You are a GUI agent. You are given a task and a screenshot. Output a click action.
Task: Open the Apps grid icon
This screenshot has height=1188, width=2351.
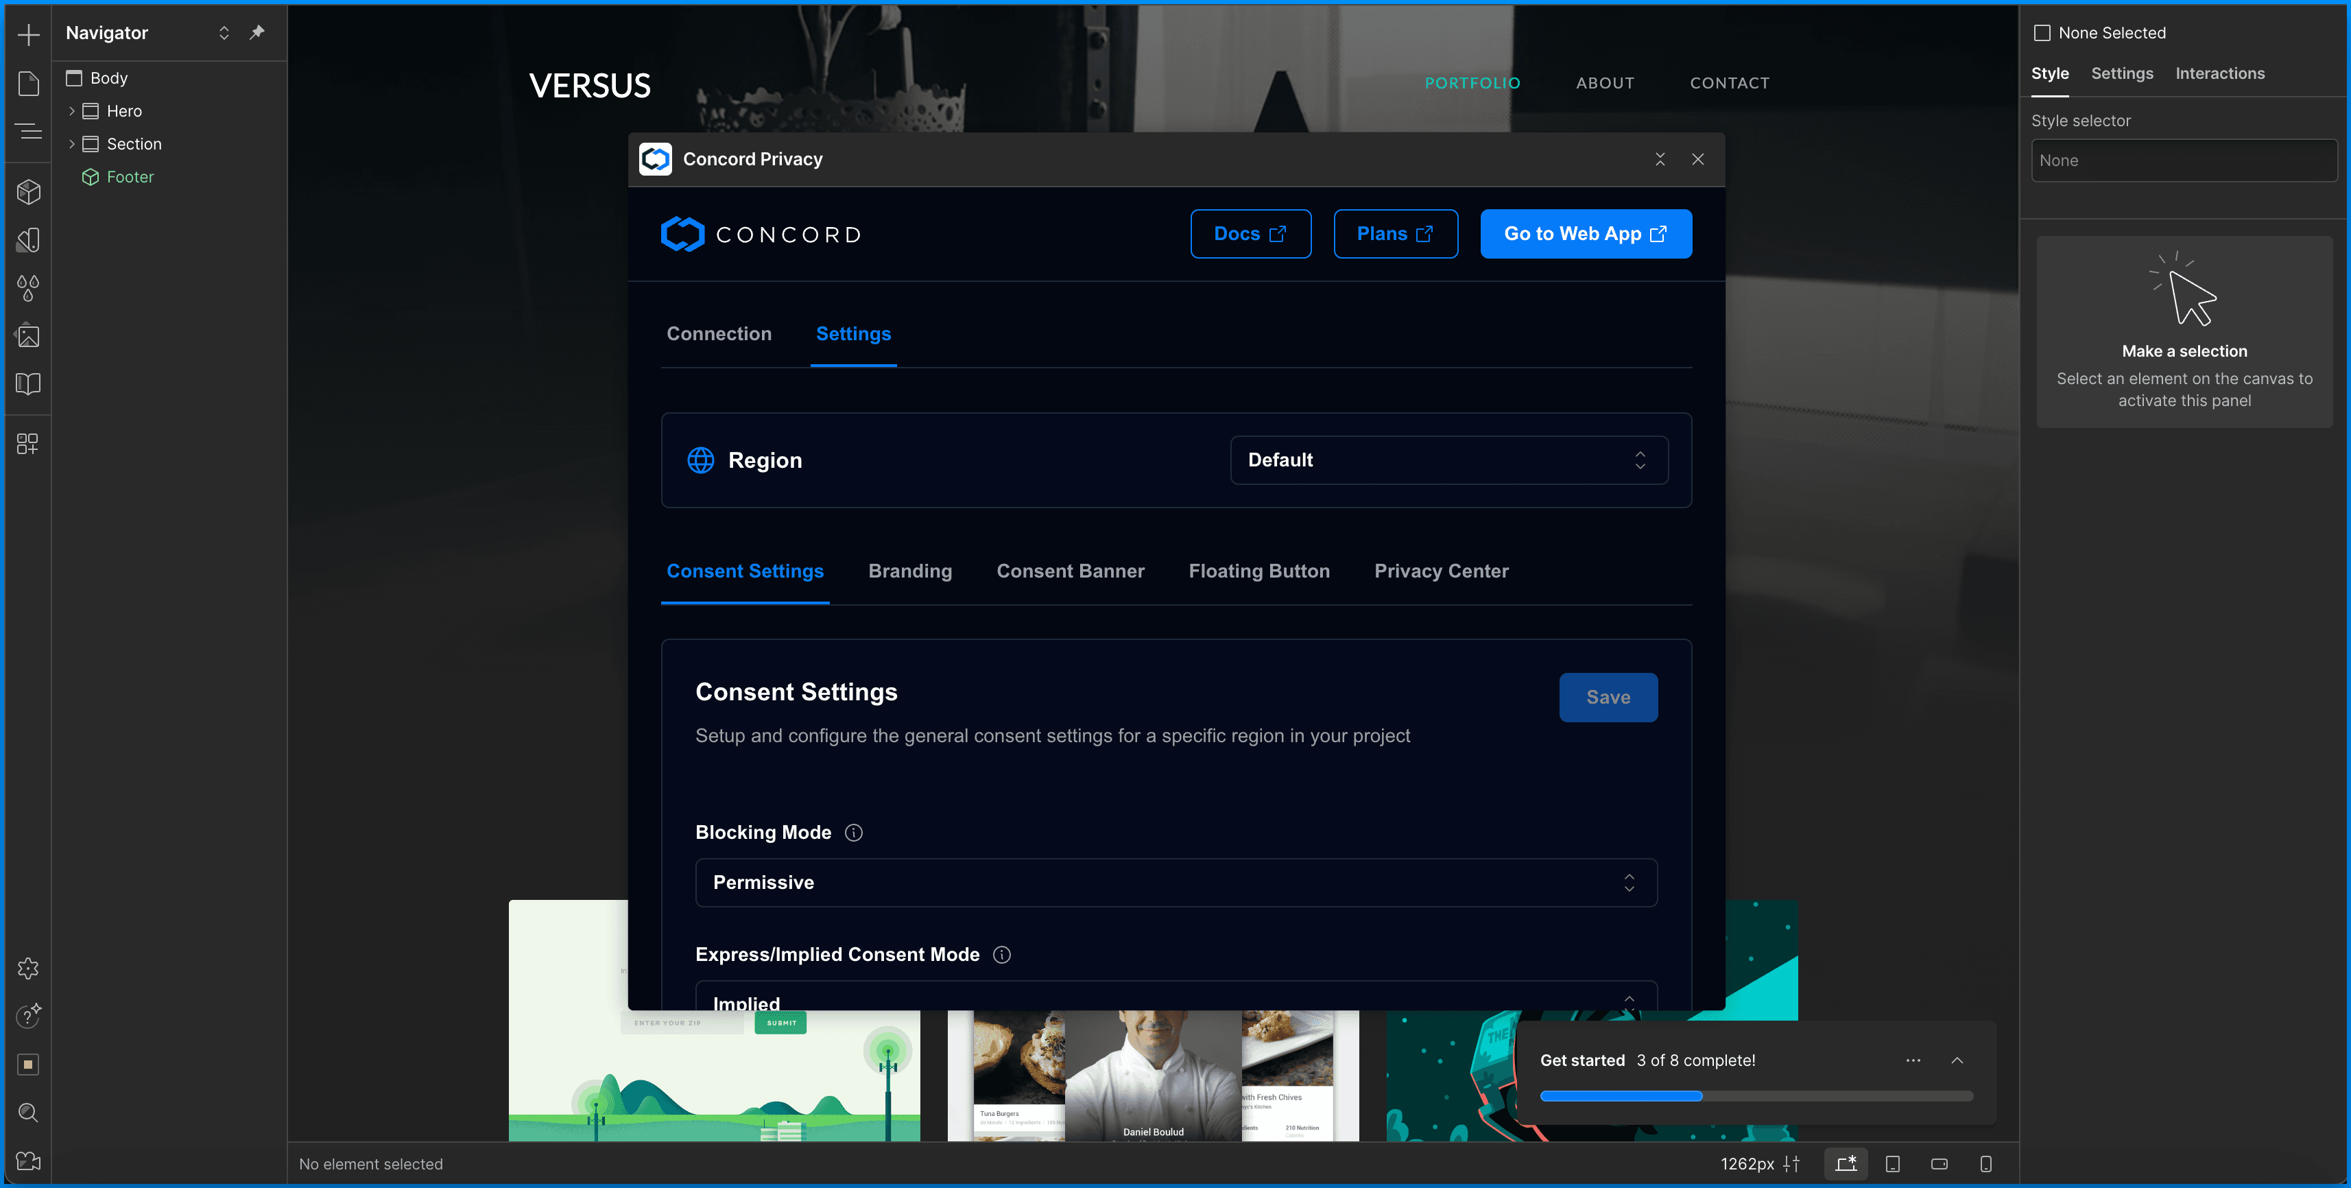click(28, 444)
